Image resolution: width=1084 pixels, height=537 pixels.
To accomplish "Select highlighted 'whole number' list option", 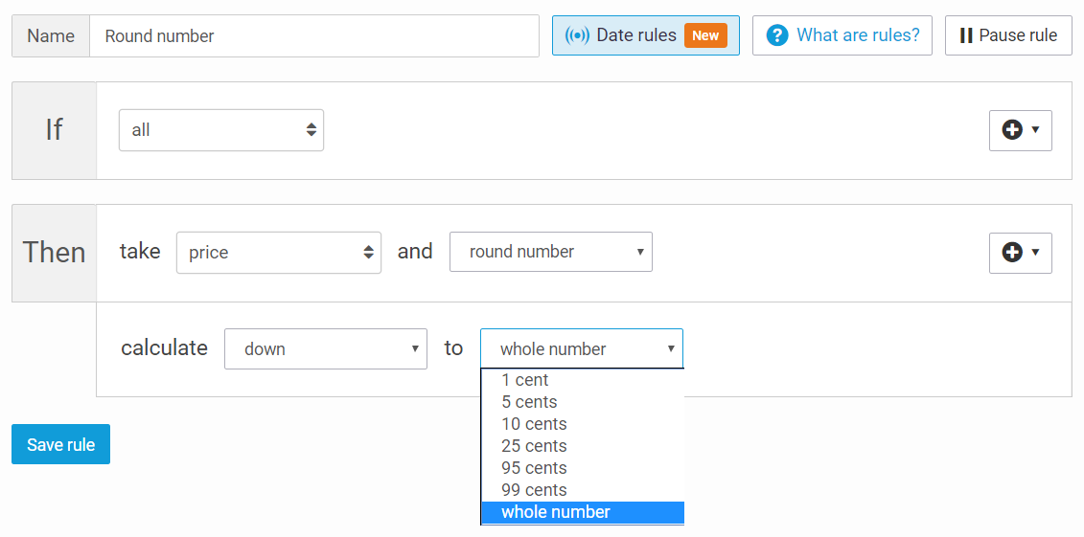I will tap(556, 512).
